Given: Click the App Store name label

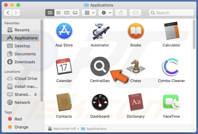Looking at the screenshot, I should tap(64, 45).
